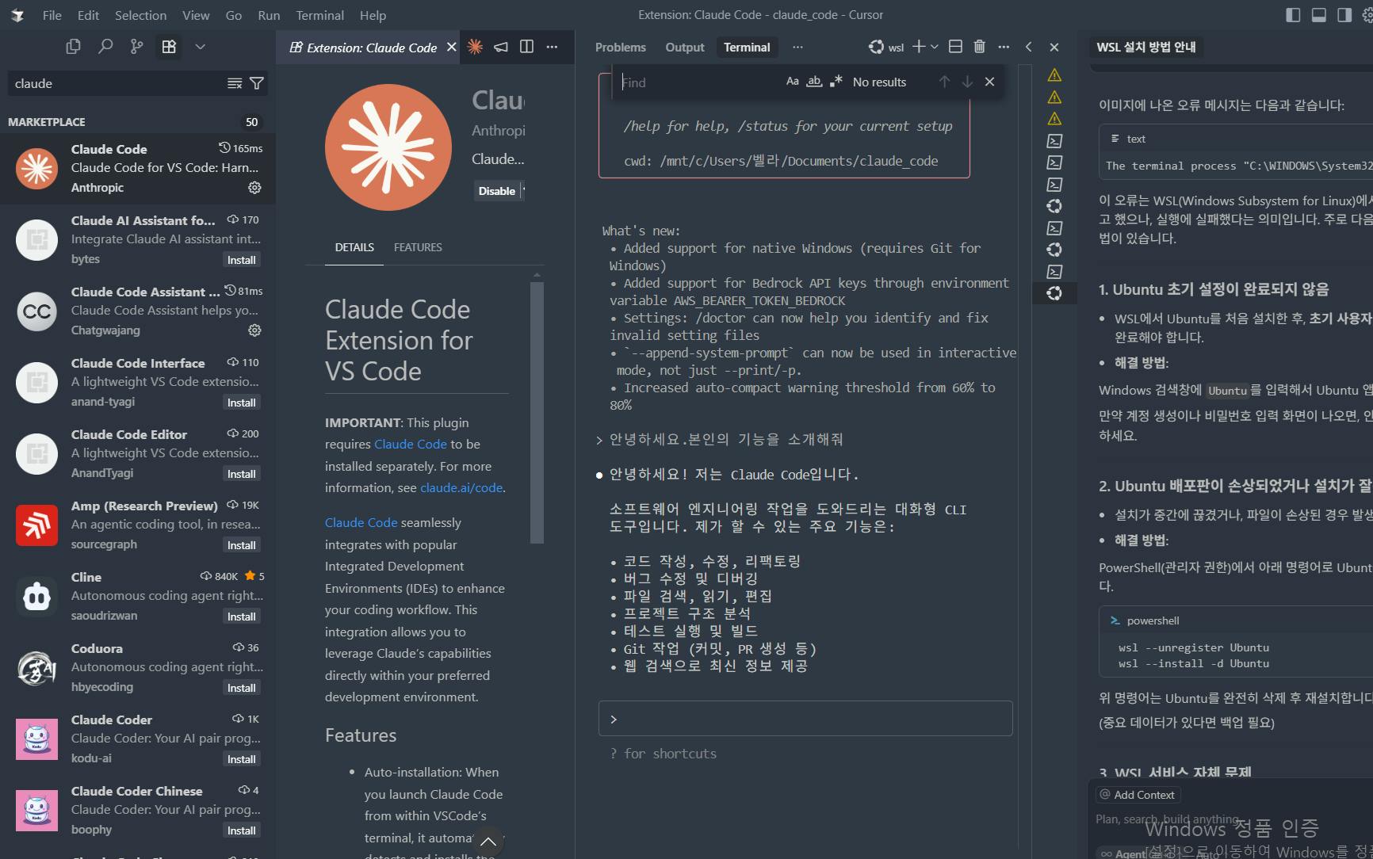This screenshot has height=859, width=1373.
Task: Switch to the DETAILS tab
Action: (x=354, y=247)
